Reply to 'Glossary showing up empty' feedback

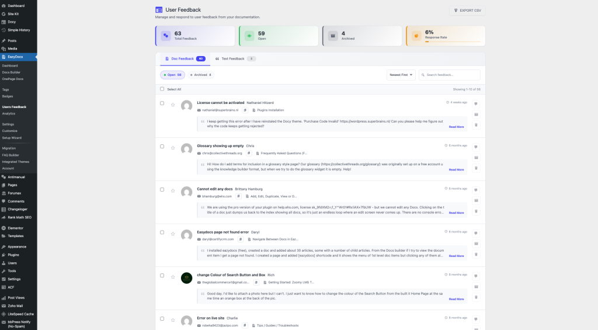point(475,147)
